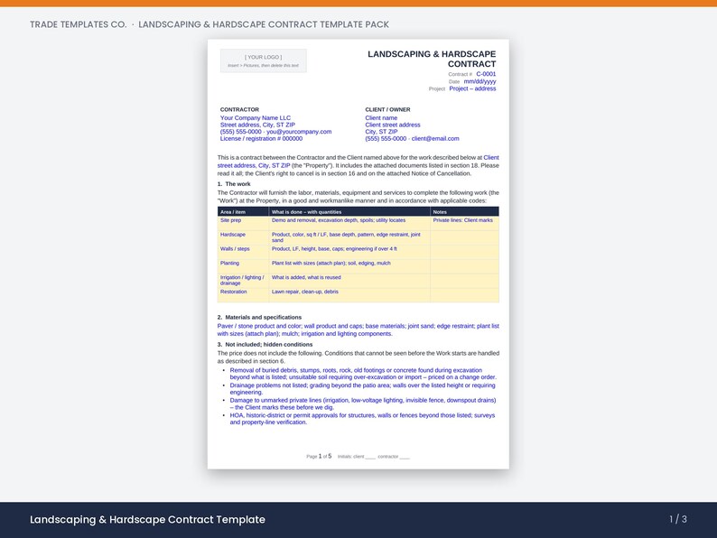Select 'Client street address' line under Client / Owner
Screen dimensions: 717x538
point(392,125)
